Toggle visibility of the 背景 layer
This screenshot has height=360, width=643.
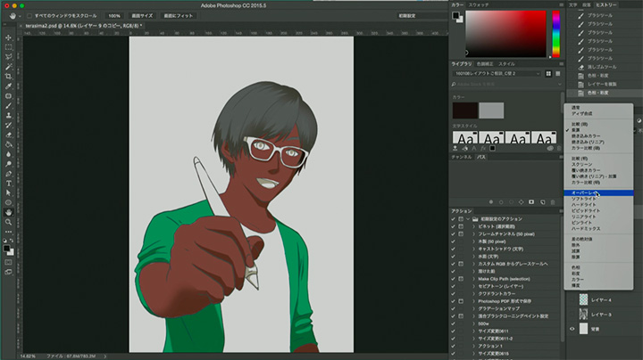[x=572, y=329]
